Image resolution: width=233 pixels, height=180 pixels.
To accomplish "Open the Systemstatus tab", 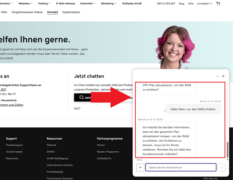I will pyautogui.click(x=71, y=12).
